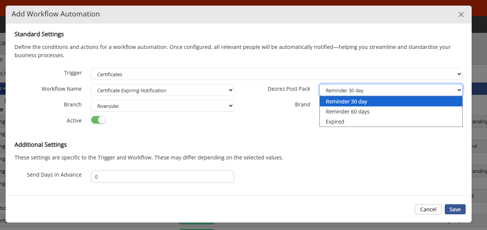Disable the Active toggle switch
The width and height of the screenshot is (487, 230).
[98, 120]
